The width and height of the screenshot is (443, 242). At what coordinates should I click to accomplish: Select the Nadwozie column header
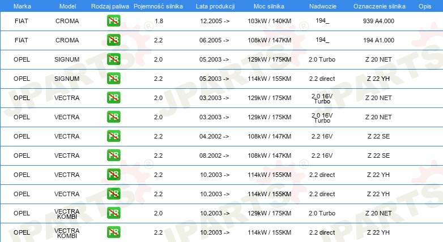coord(323,6)
